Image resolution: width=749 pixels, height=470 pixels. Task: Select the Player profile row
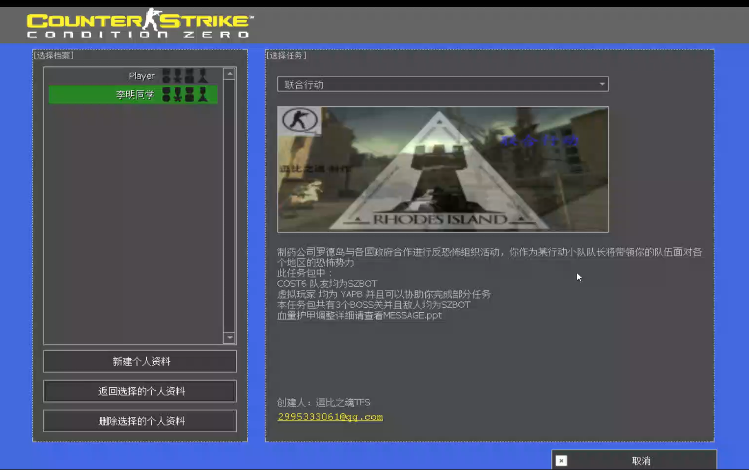click(x=133, y=76)
